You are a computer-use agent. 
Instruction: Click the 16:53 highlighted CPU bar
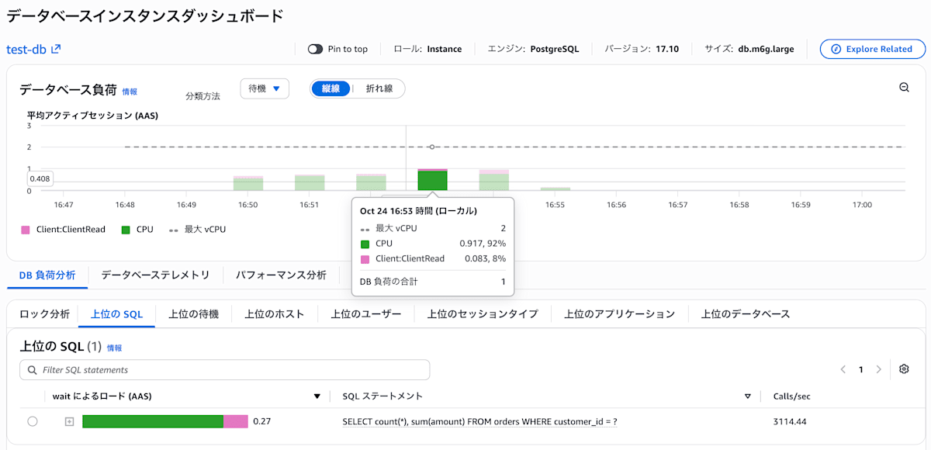click(x=432, y=180)
